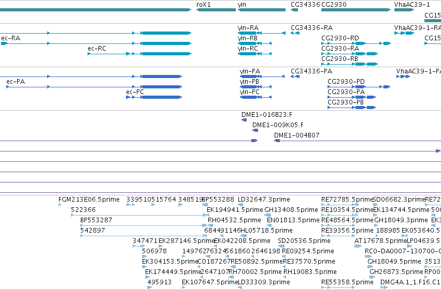Click EST RE37570.5prime
Image resolution: width=441 pixels, height=290 pixels.
click(309, 262)
